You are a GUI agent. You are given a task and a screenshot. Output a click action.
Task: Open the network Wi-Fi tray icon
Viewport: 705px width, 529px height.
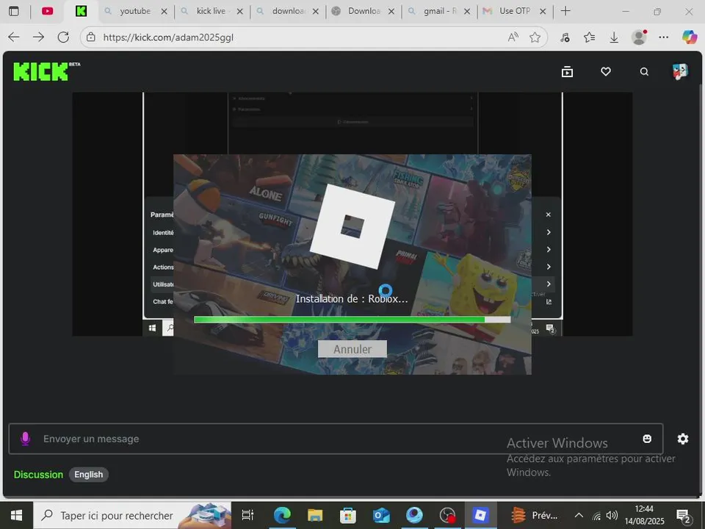(596, 516)
